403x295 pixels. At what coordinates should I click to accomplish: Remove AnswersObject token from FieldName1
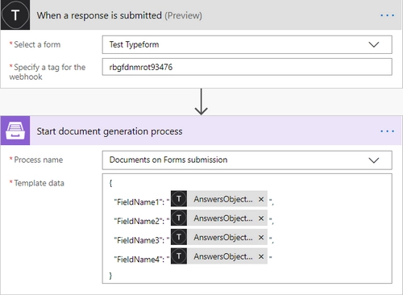pyautogui.click(x=261, y=199)
